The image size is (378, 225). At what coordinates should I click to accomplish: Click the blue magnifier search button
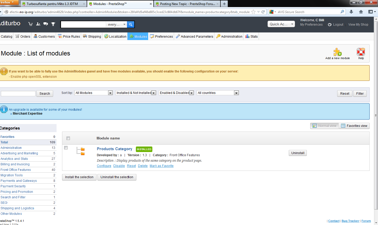tap(131, 24)
